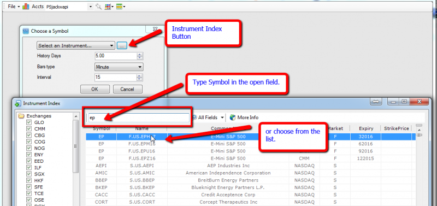Toggle the CBG exchange checkbox
The image size is (437, 206).
pyautogui.click(x=29, y=136)
